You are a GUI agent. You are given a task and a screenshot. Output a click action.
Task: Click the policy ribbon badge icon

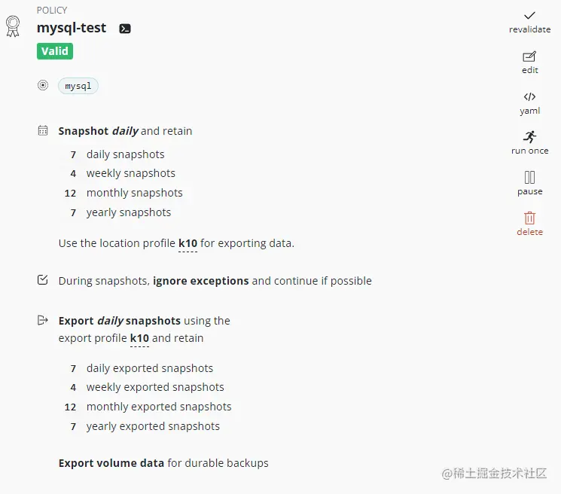pos(13,26)
